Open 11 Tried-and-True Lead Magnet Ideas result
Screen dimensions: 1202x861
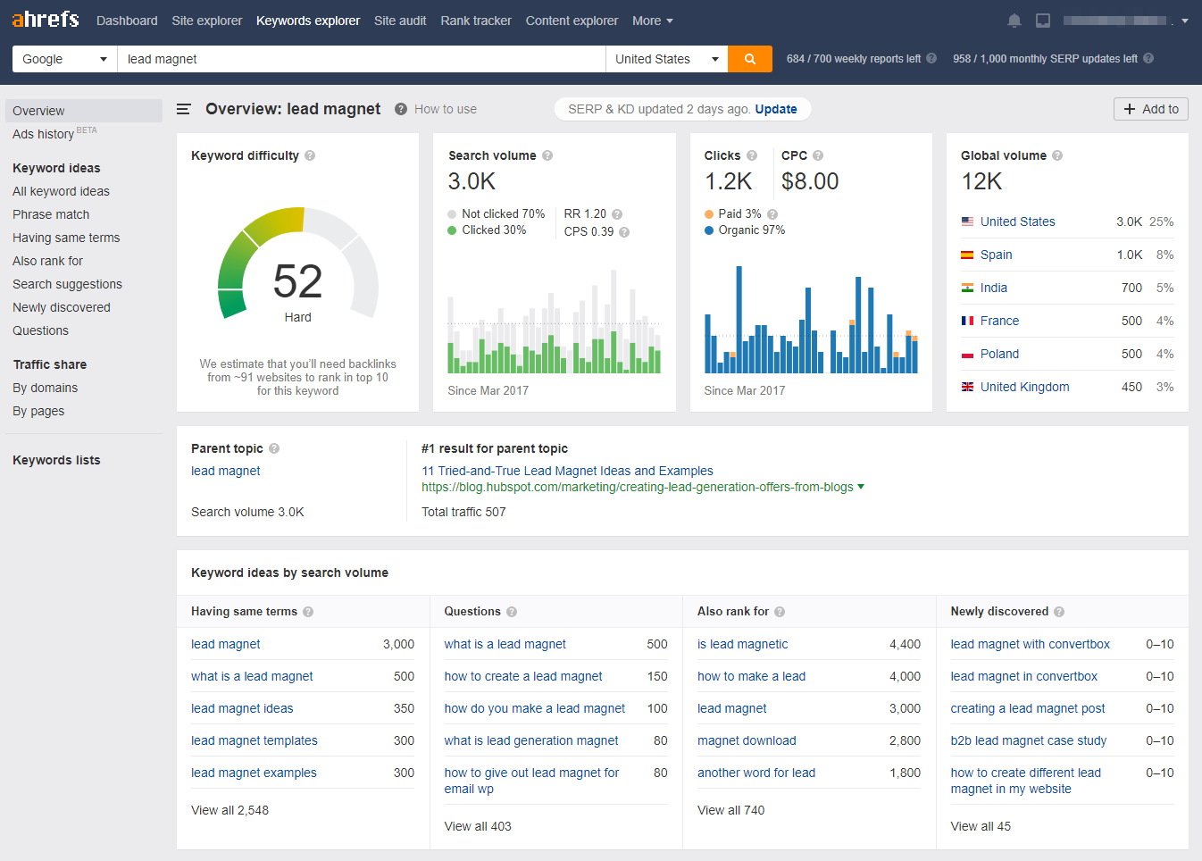click(567, 471)
